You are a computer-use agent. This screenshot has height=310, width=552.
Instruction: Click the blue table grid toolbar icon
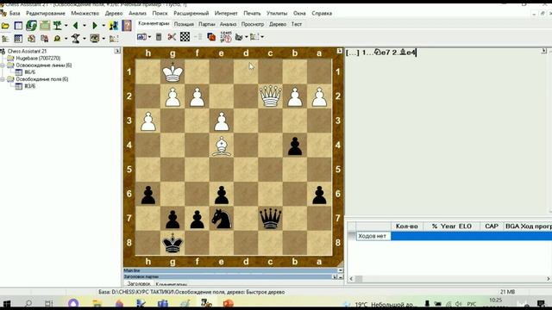point(18,38)
